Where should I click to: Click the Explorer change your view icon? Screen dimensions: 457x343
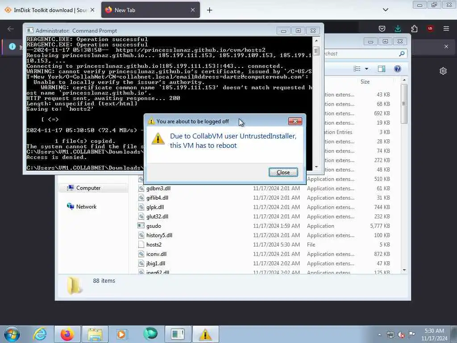(357, 69)
